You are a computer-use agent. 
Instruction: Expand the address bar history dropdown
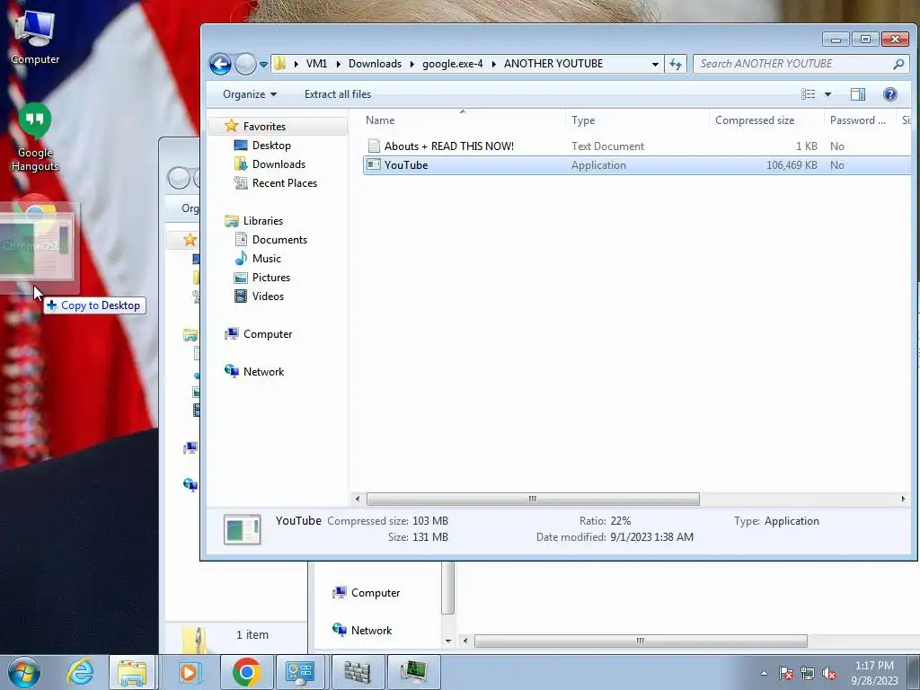coord(655,64)
